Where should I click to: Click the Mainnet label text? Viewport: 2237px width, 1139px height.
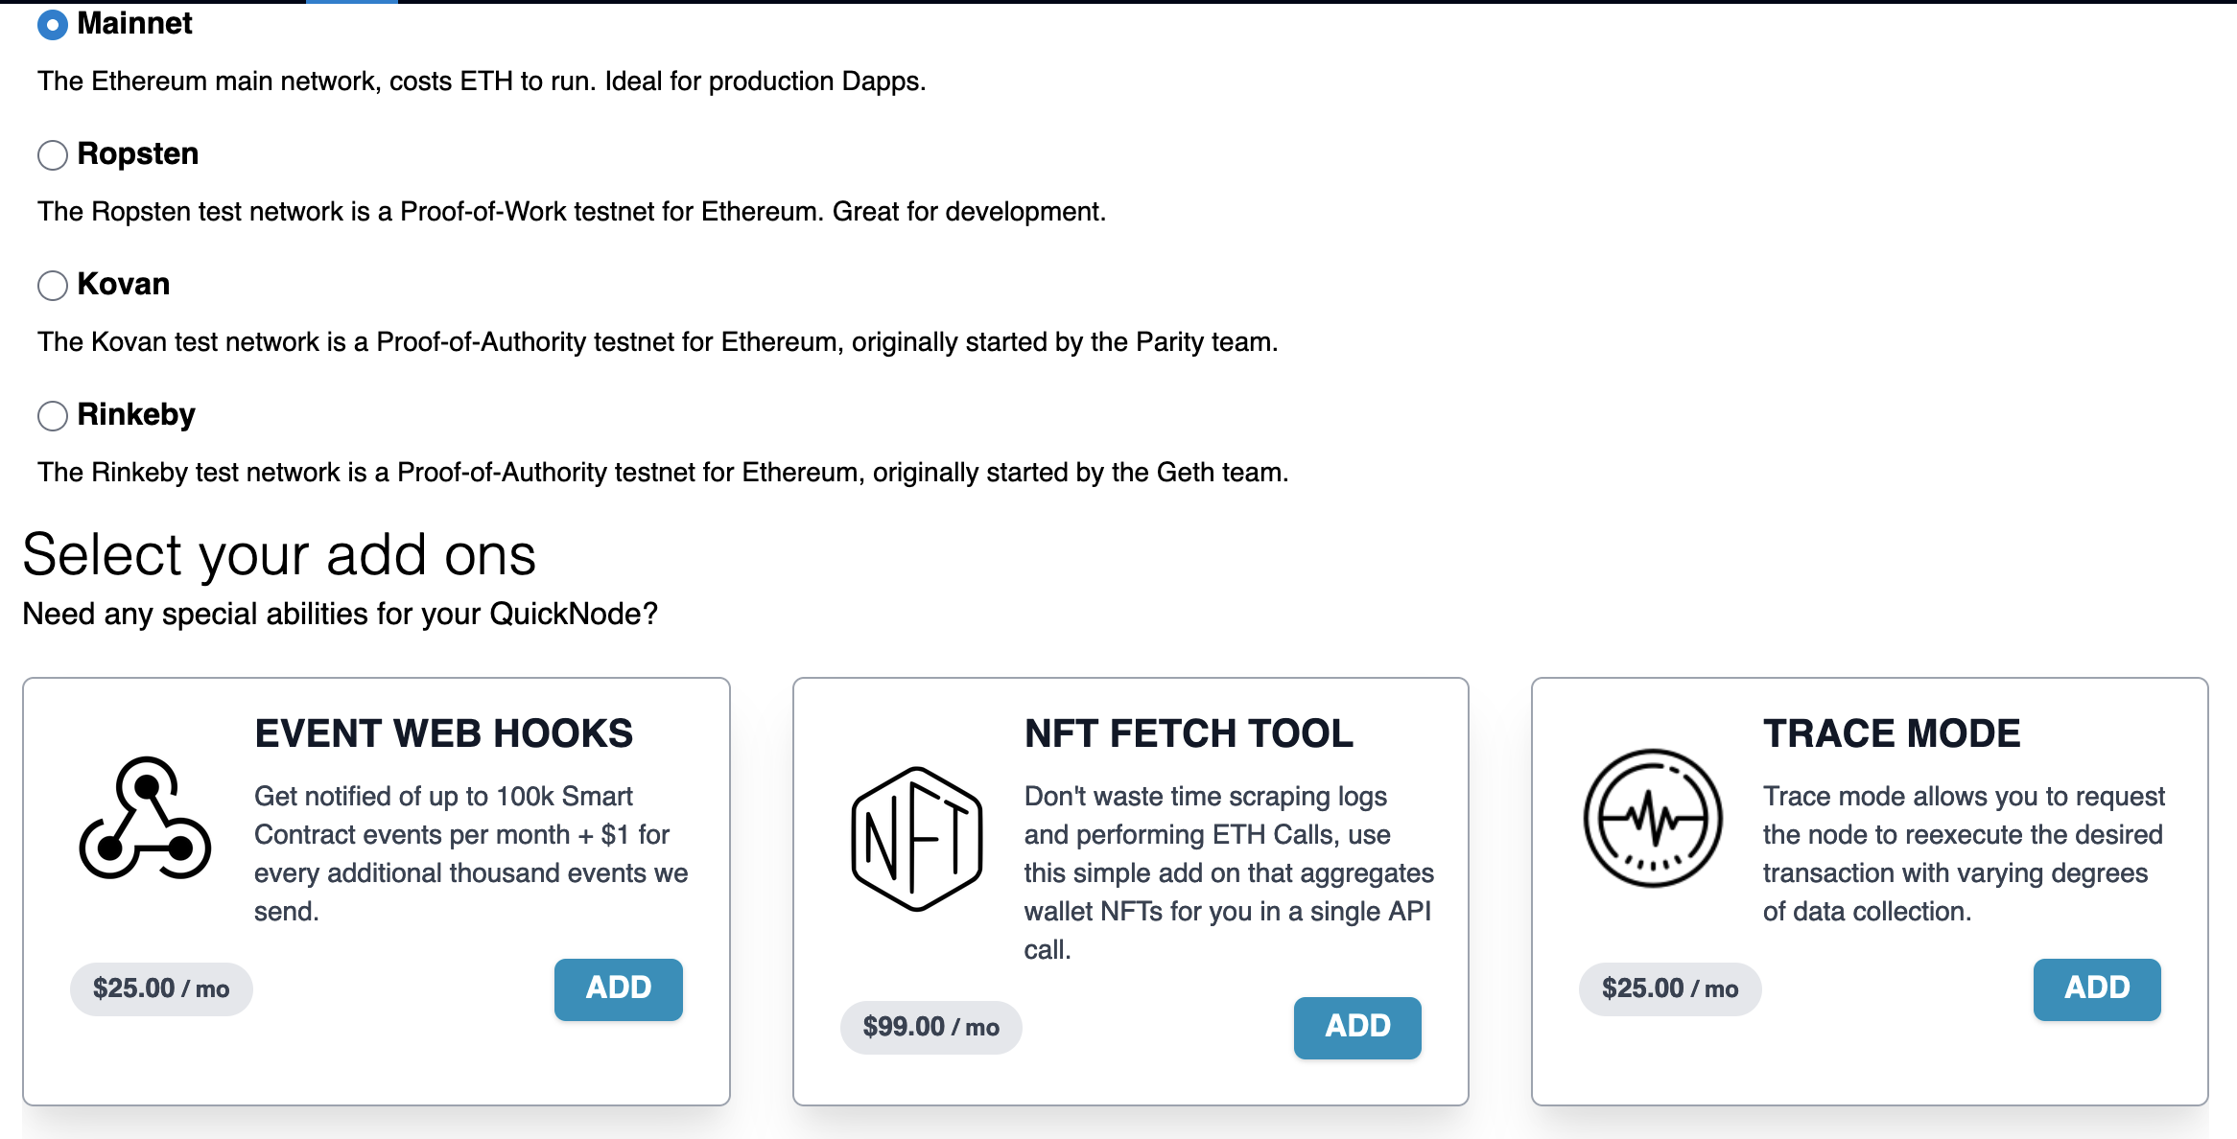[134, 23]
